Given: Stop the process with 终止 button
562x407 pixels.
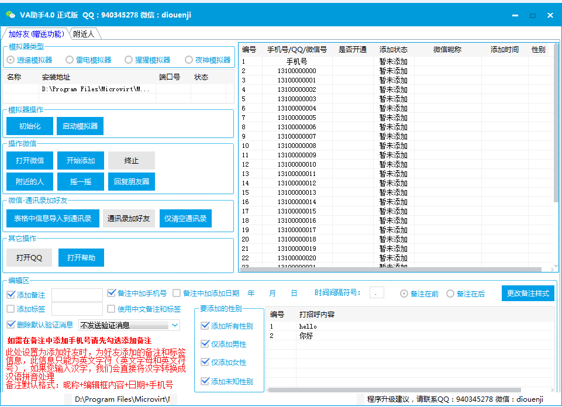Looking at the screenshot, I should (x=132, y=160).
